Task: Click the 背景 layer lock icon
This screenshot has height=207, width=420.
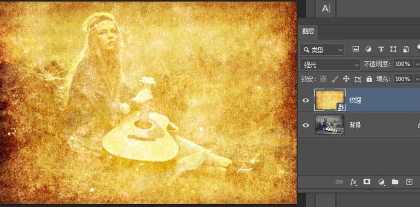Action: 419,125
